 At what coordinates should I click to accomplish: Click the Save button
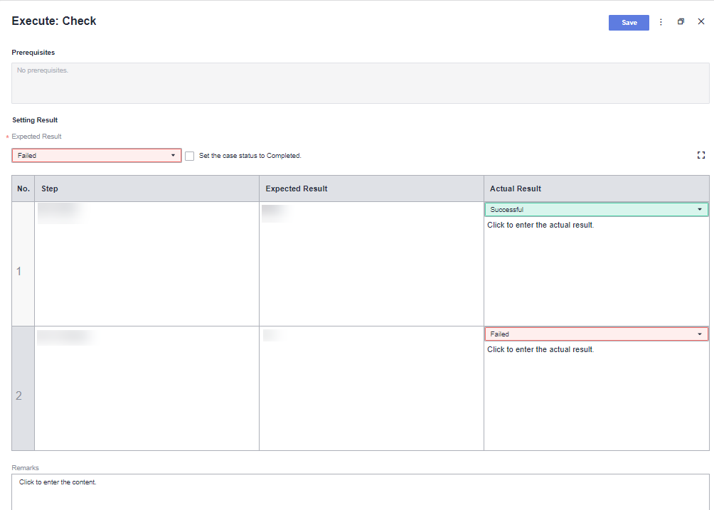coord(629,23)
